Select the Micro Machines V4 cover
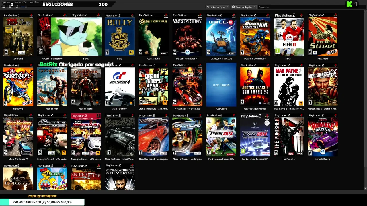 tap(18, 135)
